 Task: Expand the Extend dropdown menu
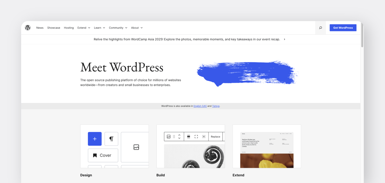coord(84,28)
